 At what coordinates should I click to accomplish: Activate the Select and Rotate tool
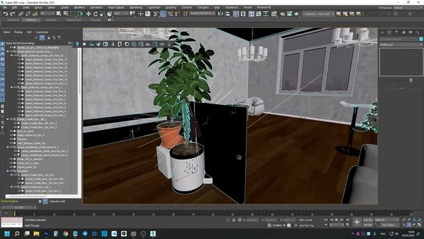95,13
